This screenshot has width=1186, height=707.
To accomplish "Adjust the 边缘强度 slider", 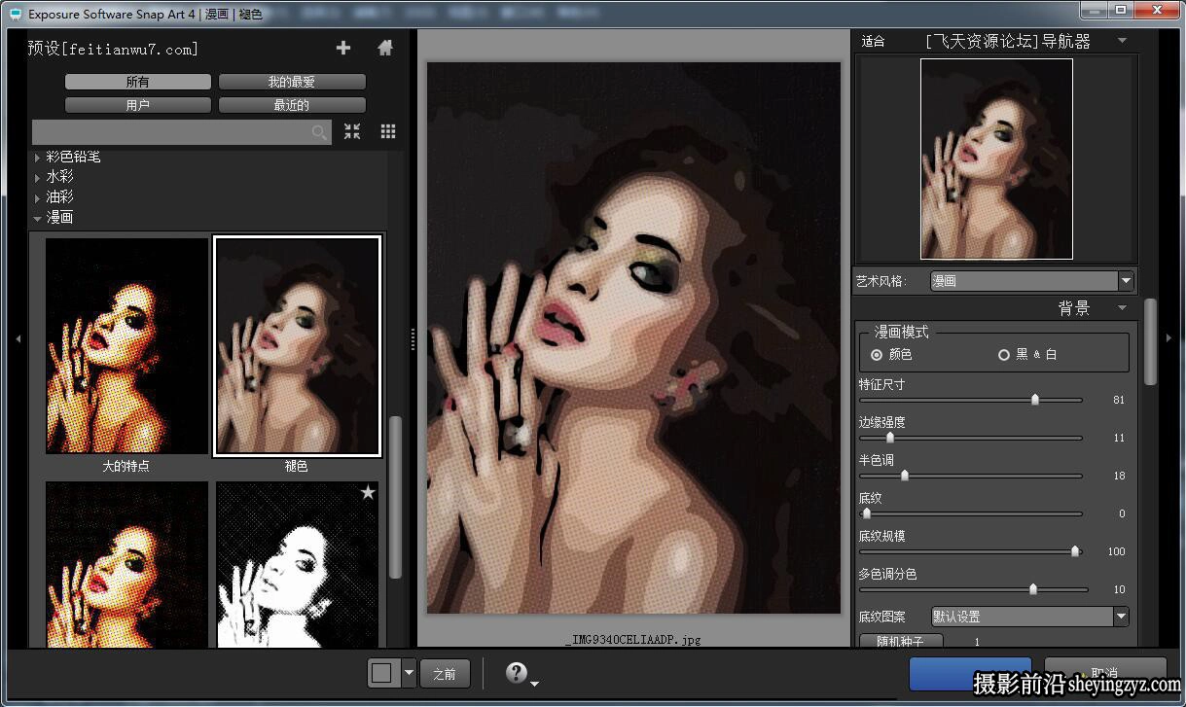I will click(x=889, y=438).
